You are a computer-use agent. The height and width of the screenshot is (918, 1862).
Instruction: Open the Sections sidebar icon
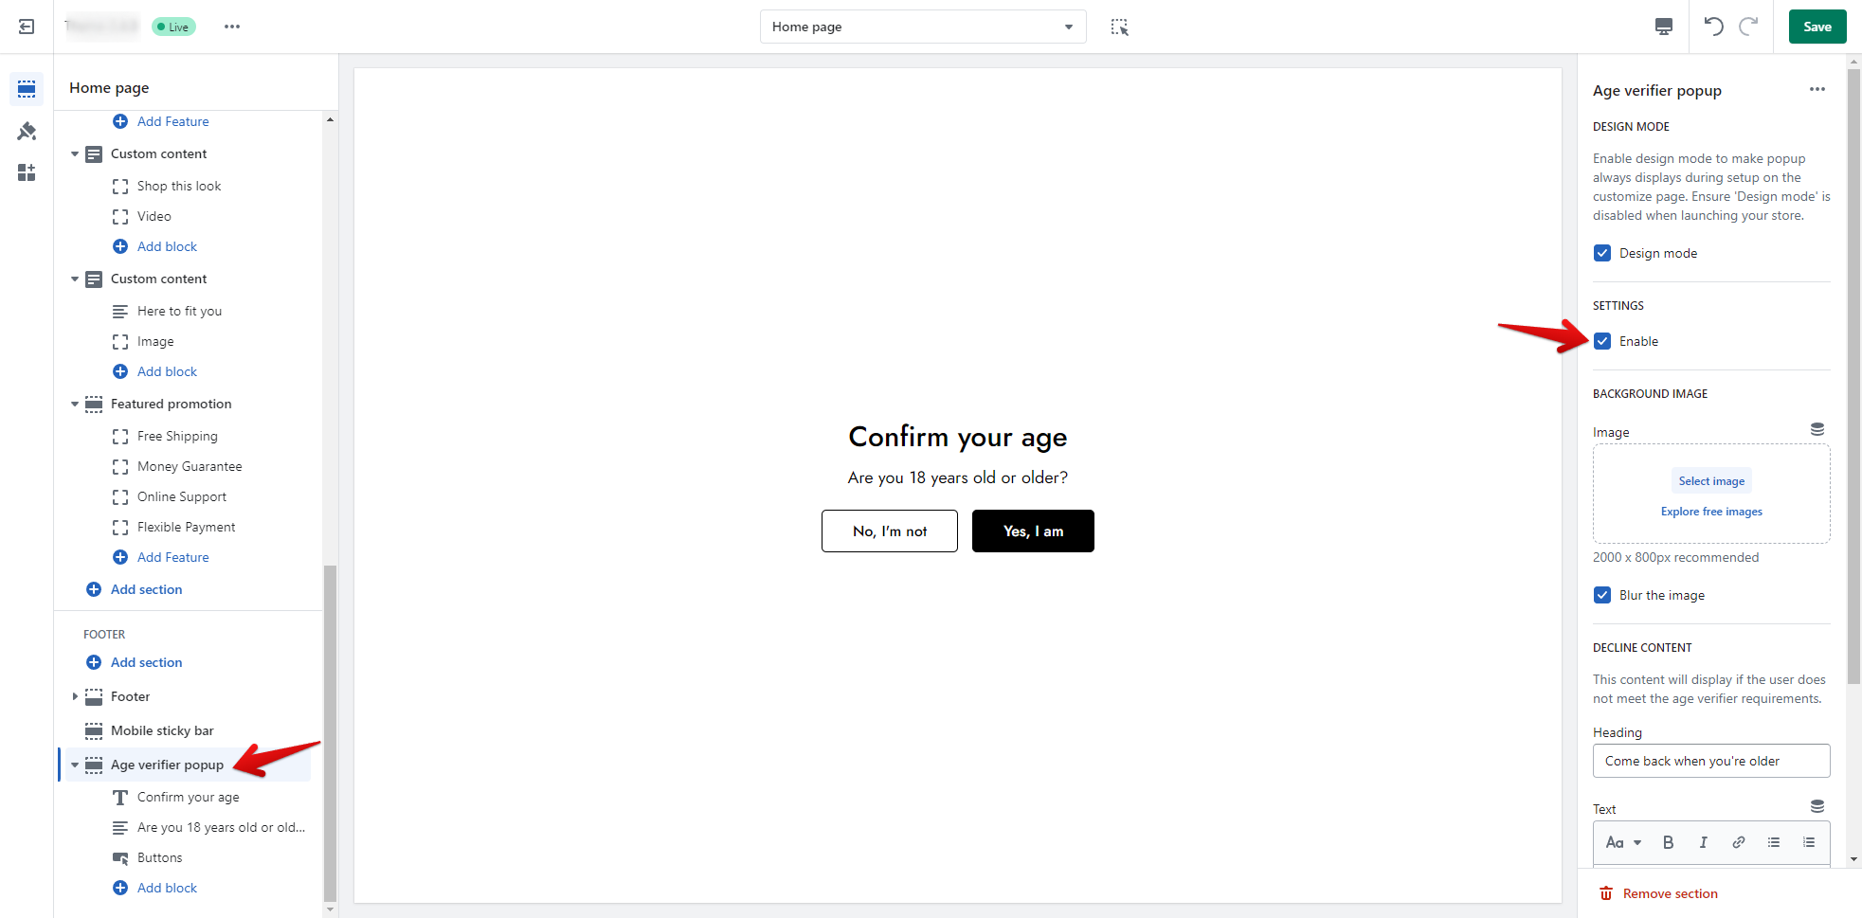pos(27,89)
